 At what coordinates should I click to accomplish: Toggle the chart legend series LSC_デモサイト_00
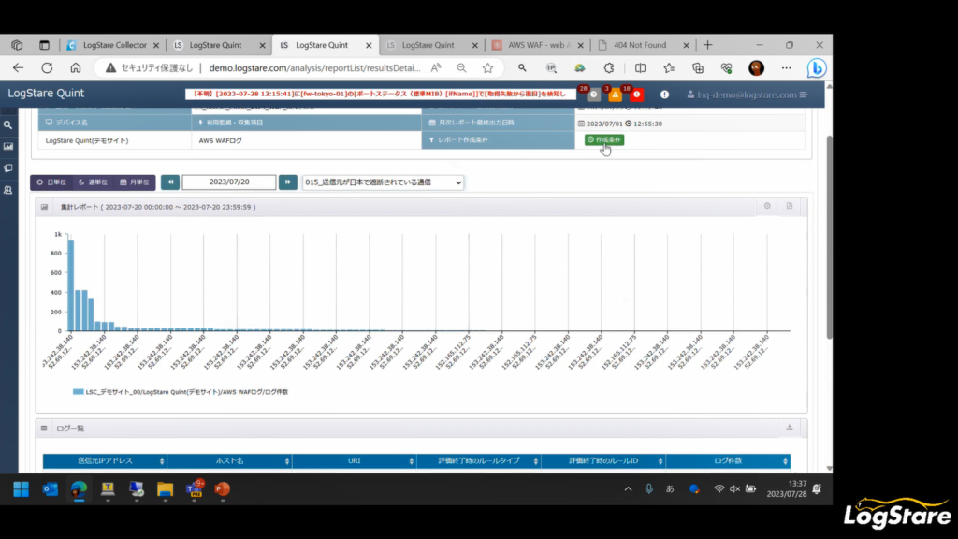pos(181,392)
